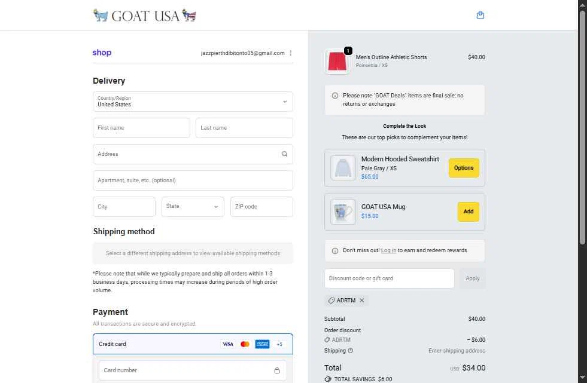
Task: Click the Mastercard icon
Action: 245,344
